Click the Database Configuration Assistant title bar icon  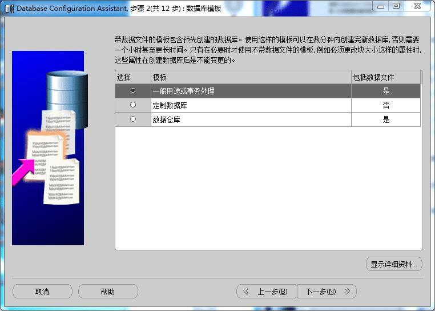9,9
